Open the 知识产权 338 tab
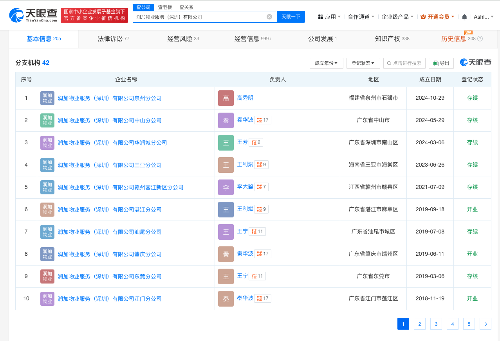Viewport: 500px width, 341px height. [392, 39]
